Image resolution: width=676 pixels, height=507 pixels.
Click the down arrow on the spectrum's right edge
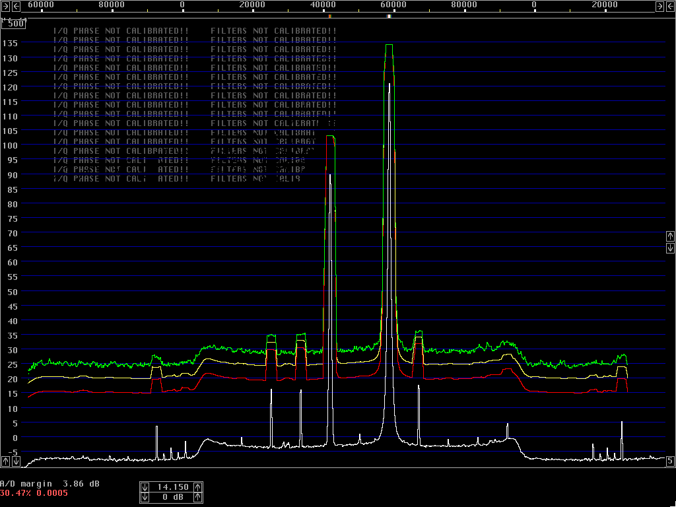670,248
